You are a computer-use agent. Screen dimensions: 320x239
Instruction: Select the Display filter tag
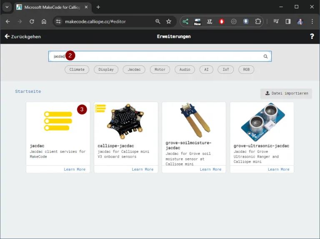[106, 70]
